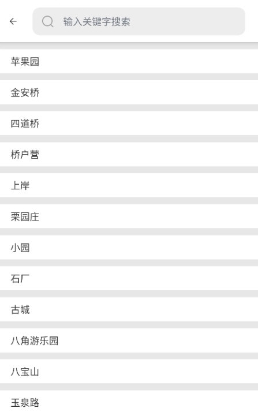Tap the 玉泉路 station row

[x=129, y=401]
